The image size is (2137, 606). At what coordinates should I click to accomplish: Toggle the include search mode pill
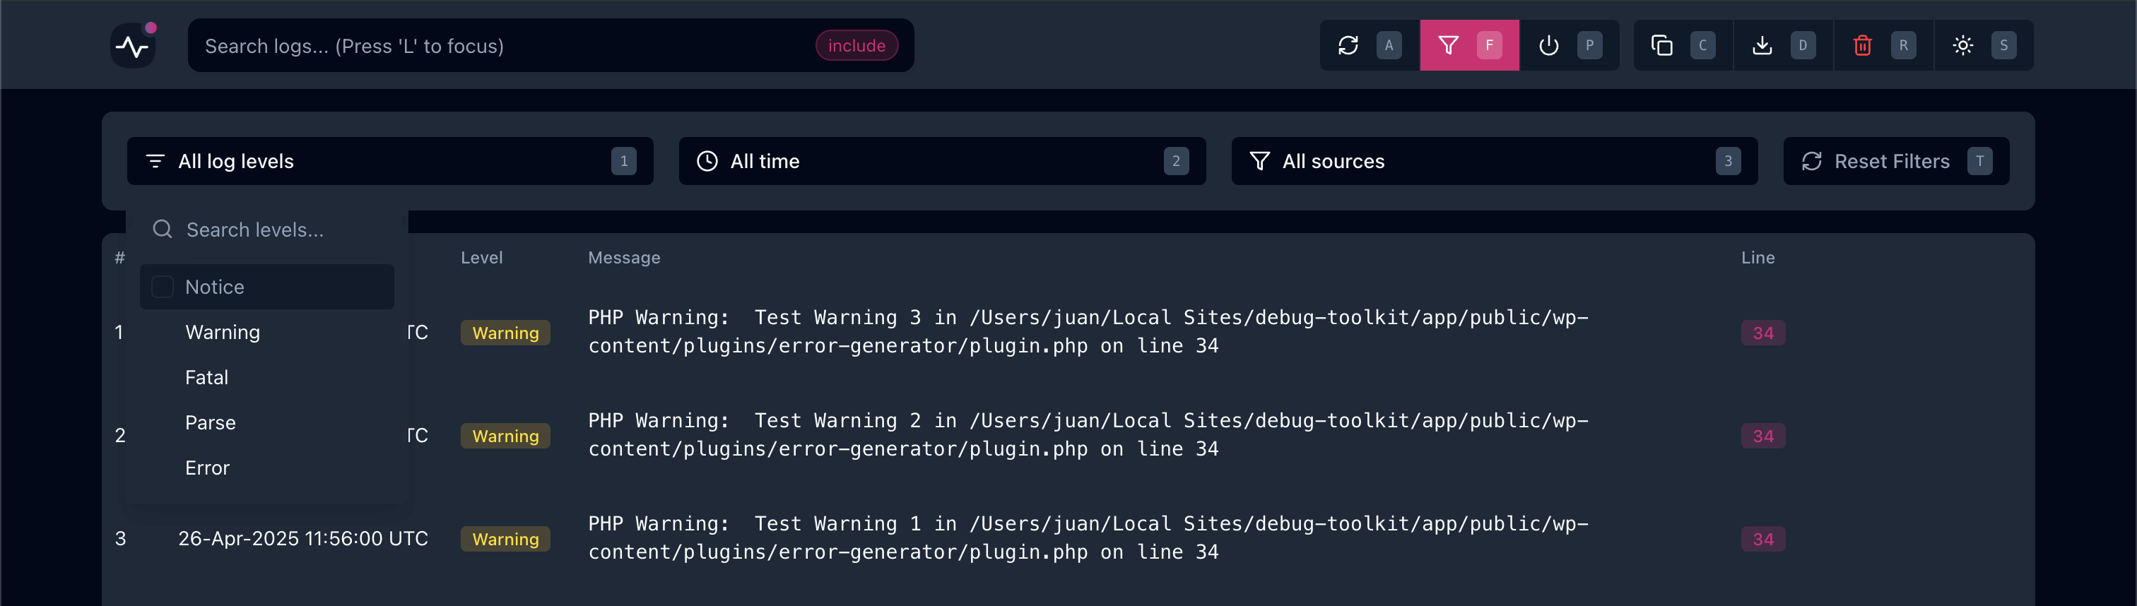pos(856,46)
